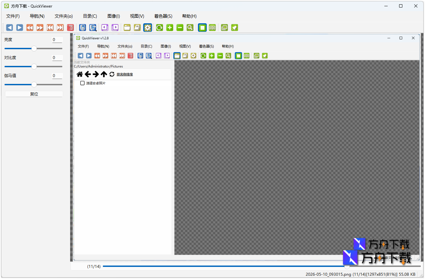425x279 pixels.
Task: Click the 复位 reset button
Action: click(x=34, y=94)
